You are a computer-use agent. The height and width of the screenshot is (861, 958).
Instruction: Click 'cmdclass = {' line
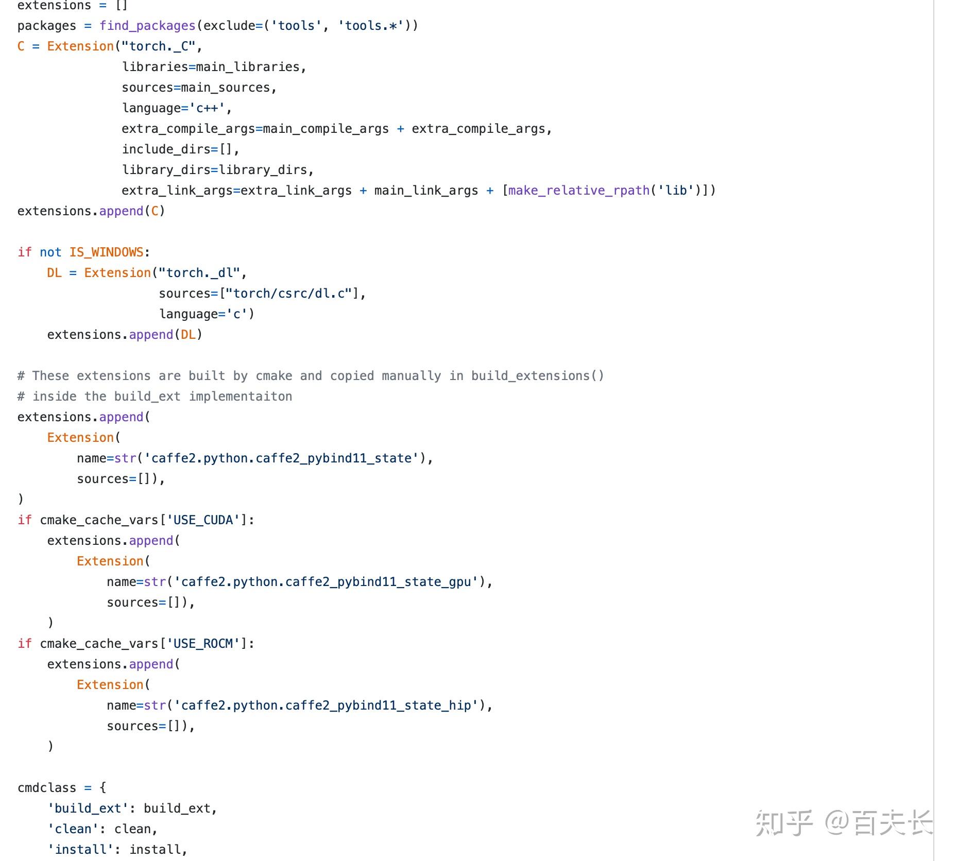[62, 788]
